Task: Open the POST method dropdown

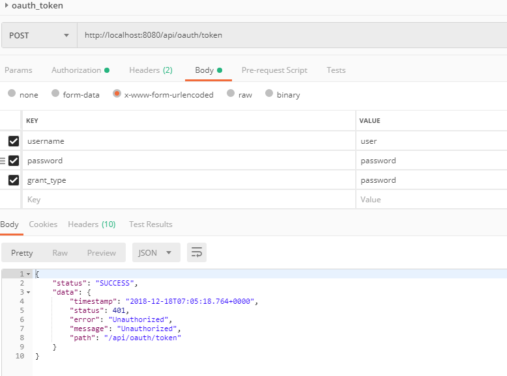Action: tap(39, 35)
